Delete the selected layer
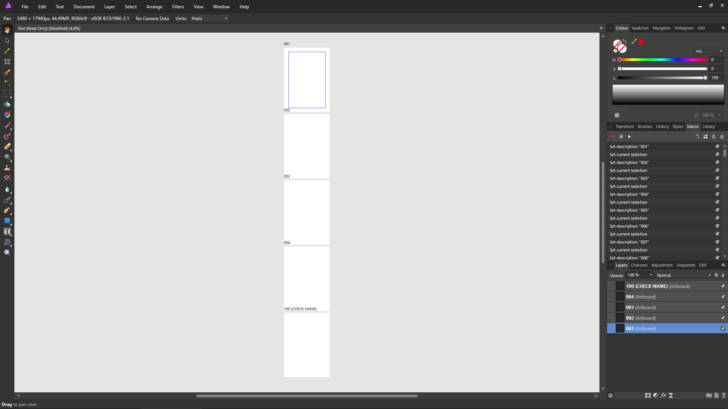 724,395
